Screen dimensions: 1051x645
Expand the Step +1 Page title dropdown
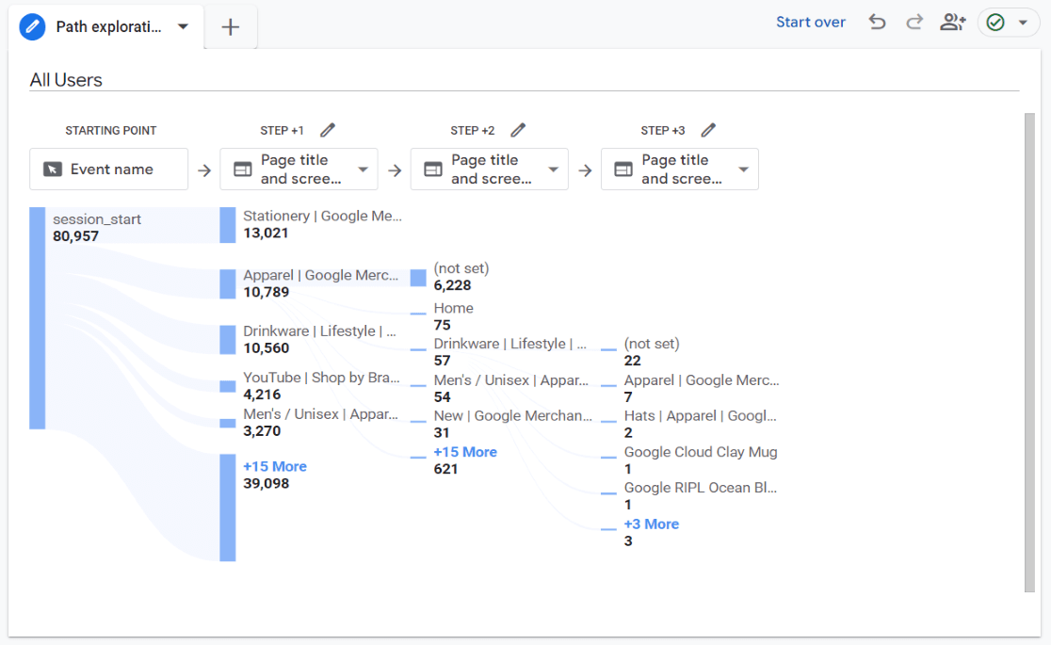[363, 169]
